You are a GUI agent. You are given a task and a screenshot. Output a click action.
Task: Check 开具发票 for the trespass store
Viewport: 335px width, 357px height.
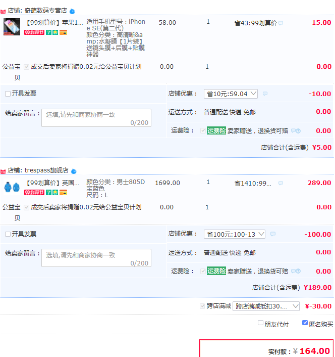pos(8,234)
